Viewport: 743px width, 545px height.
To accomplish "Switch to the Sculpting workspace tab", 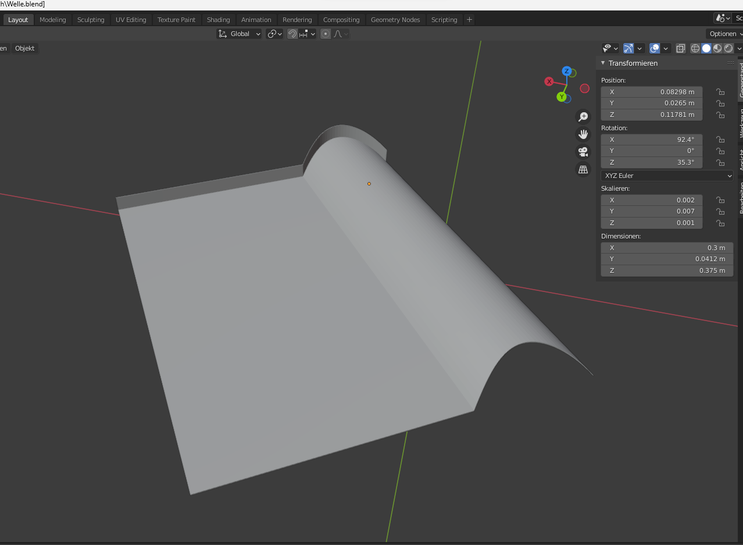I will pyautogui.click(x=91, y=20).
